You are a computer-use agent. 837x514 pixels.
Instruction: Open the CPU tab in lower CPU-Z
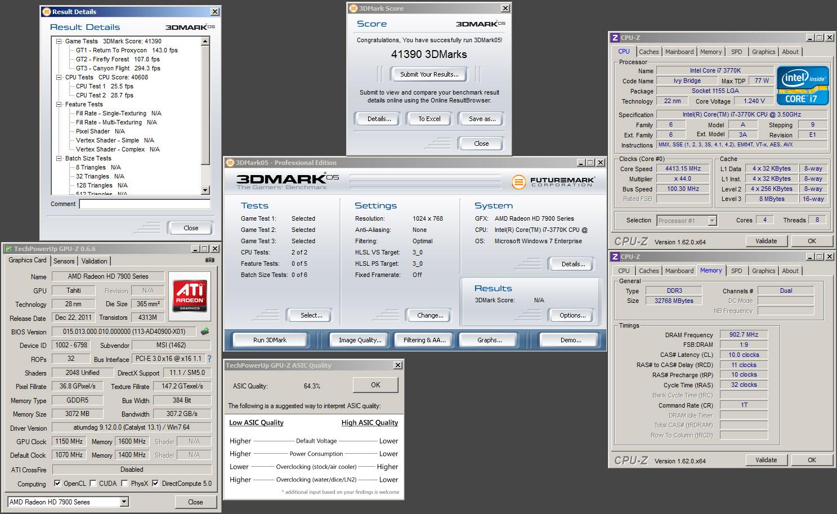pos(624,271)
